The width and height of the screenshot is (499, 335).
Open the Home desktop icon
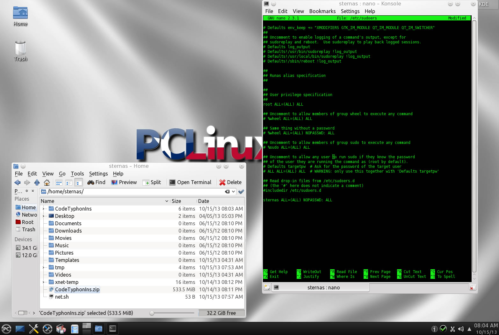[20, 17]
